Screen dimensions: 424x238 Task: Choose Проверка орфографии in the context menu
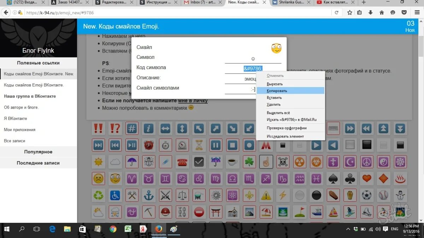coord(290,128)
